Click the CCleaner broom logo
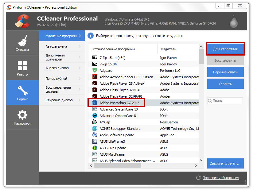This screenshot has width=253, height=190. tap(22, 21)
